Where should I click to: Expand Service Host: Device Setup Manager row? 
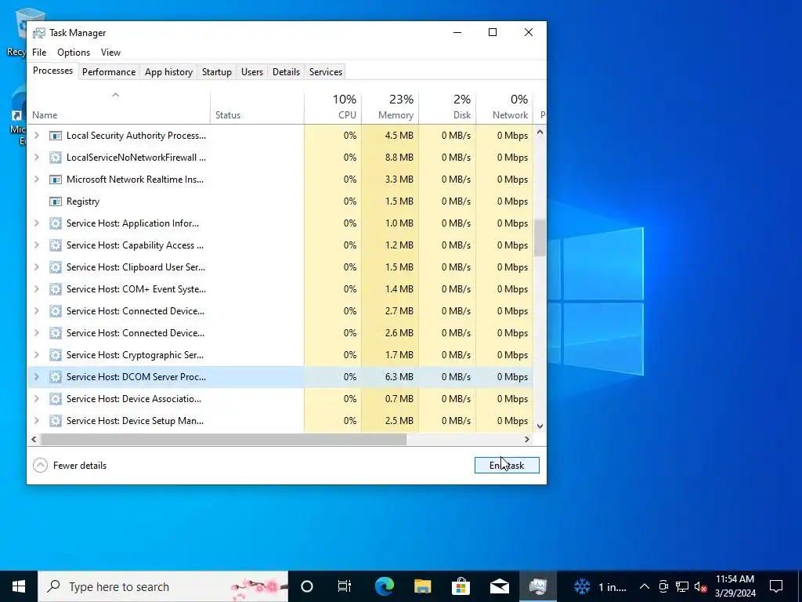pos(36,421)
